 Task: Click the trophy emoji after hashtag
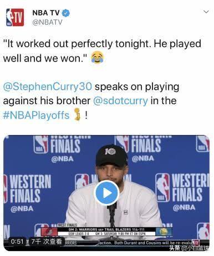(x=78, y=114)
